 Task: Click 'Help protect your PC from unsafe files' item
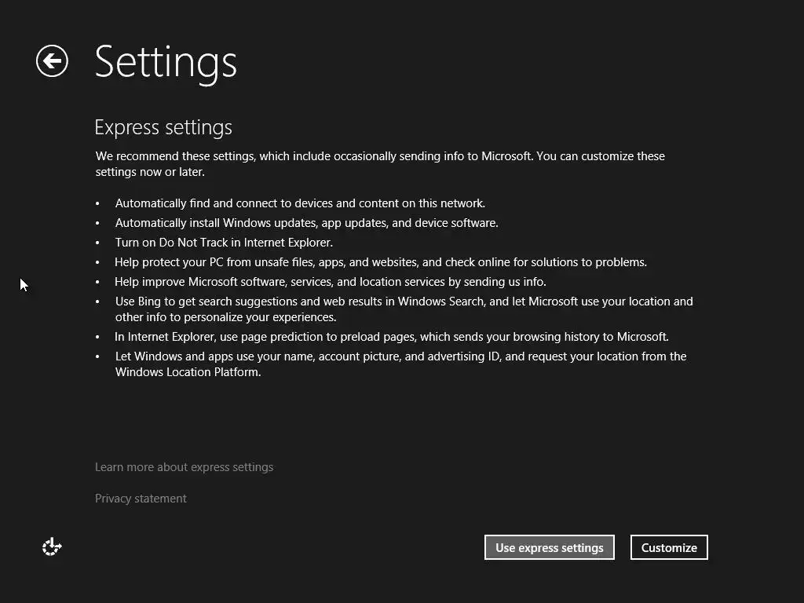tap(381, 262)
